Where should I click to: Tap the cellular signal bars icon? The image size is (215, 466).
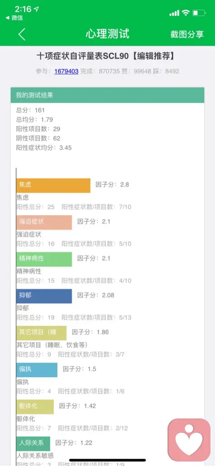[174, 13]
